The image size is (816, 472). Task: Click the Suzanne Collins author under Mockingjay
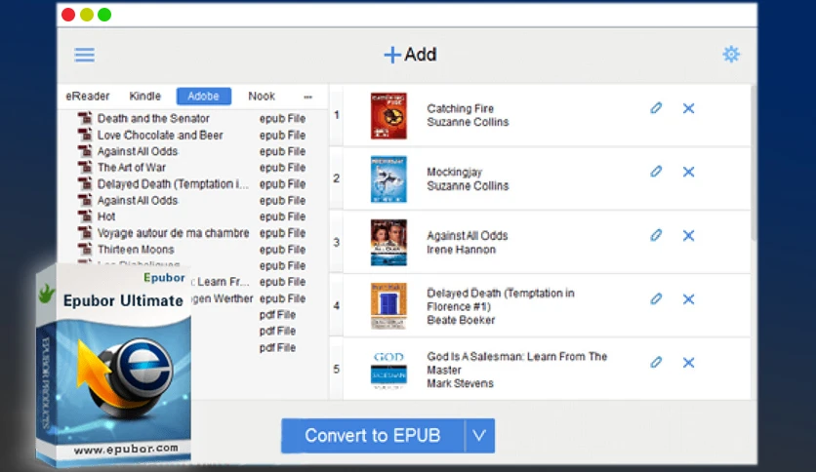(468, 185)
